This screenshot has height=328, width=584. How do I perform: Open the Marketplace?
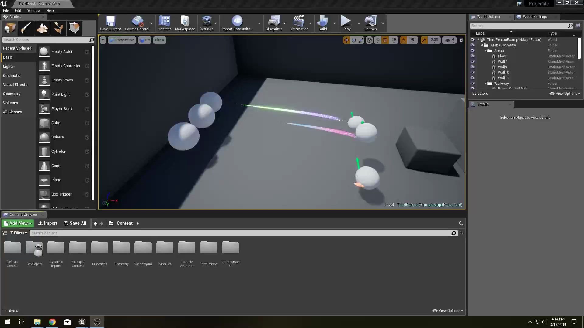tap(185, 23)
